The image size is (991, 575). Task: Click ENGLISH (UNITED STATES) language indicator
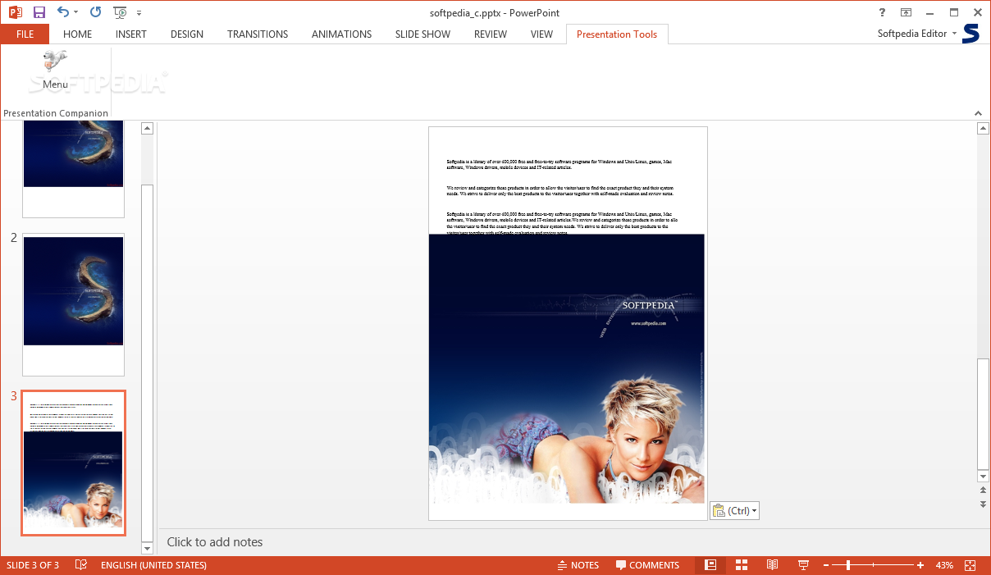(153, 565)
